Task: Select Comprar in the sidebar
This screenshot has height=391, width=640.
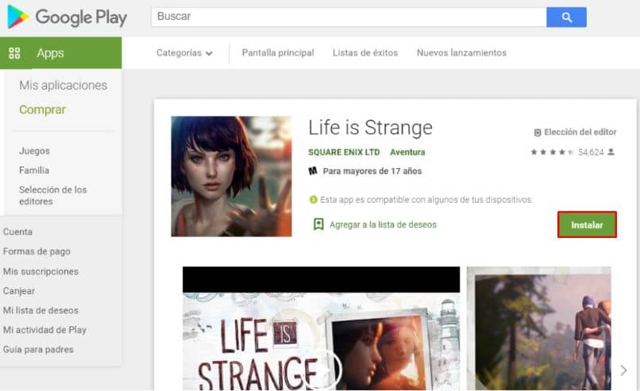Action: (x=42, y=109)
